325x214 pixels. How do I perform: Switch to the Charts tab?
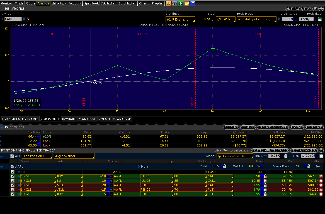144,3
